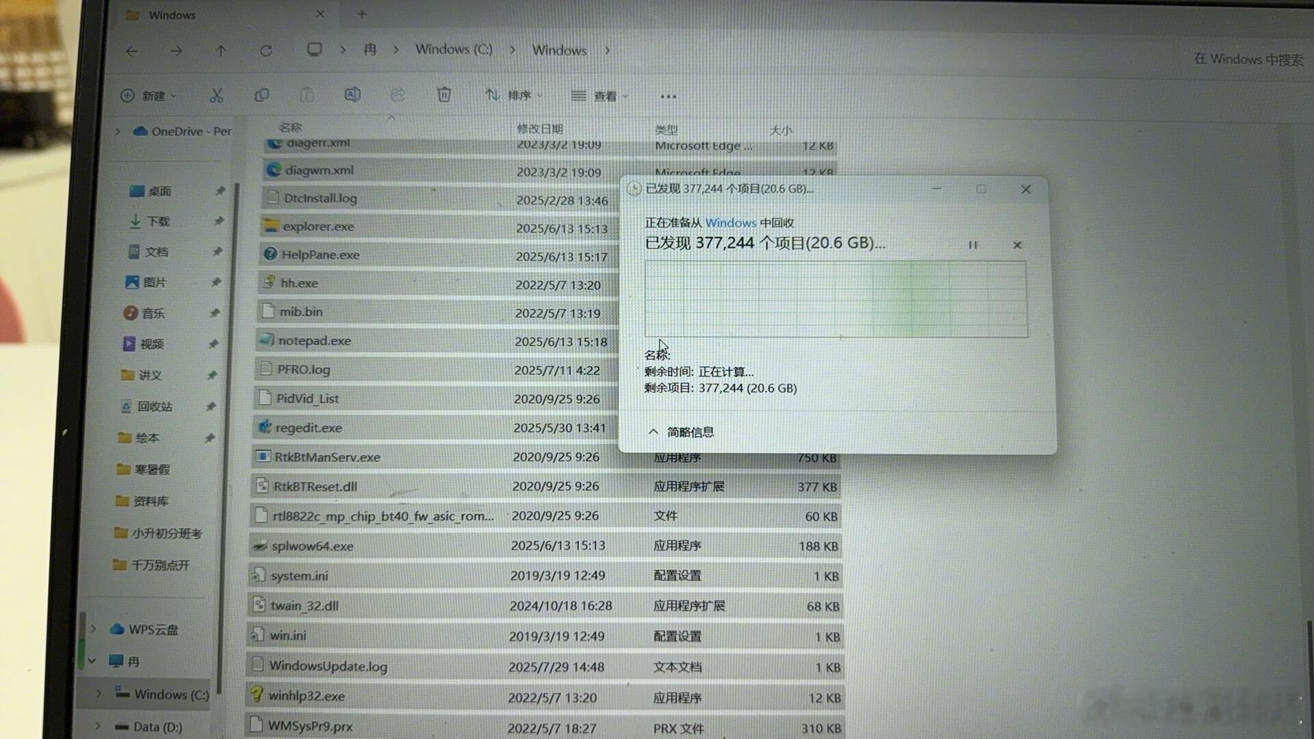Click the recycle progress graph area
Viewport: 1314px width, 739px height.
(836, 299)
